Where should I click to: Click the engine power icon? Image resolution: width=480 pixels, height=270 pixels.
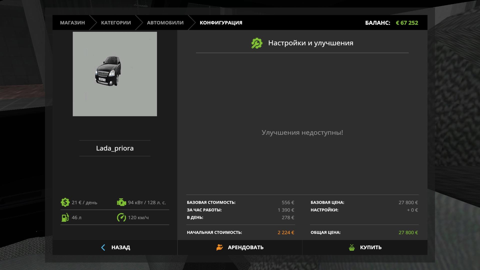tap(121, 203)
